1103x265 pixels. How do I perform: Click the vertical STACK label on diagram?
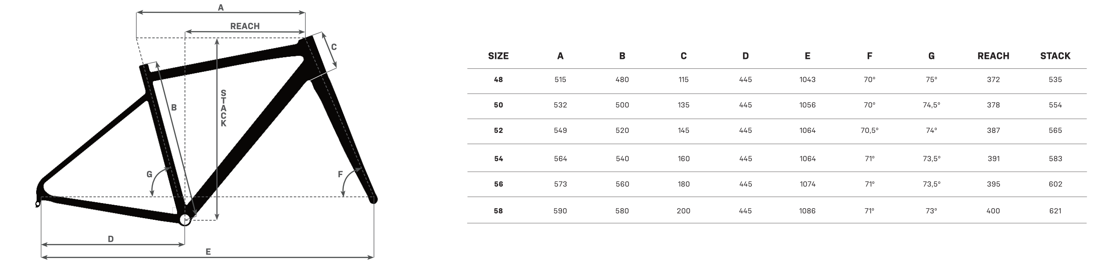223,108
